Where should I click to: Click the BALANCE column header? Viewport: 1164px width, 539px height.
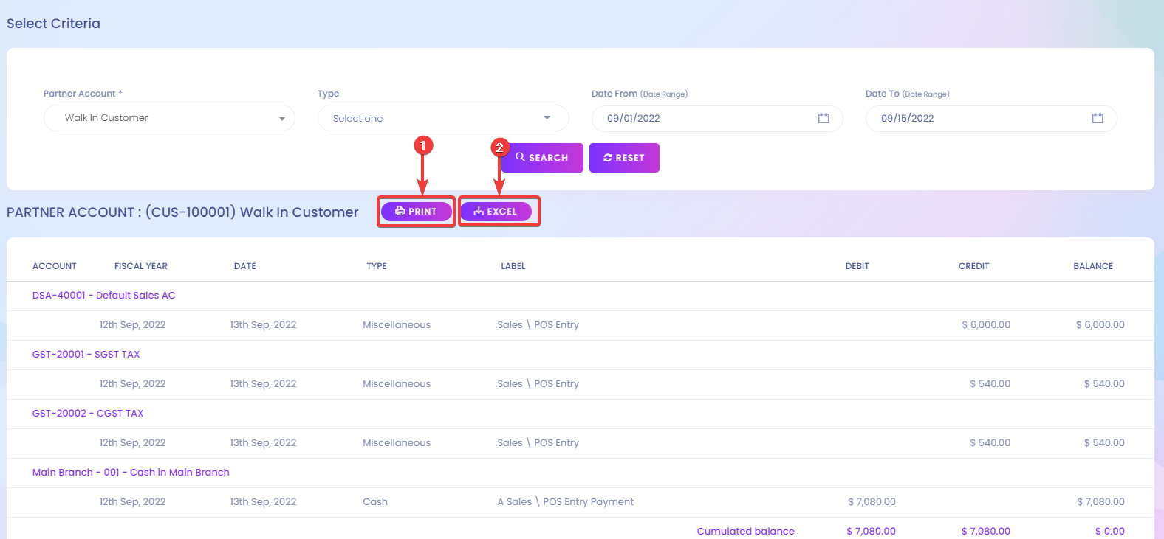(x=1092, y=266)
